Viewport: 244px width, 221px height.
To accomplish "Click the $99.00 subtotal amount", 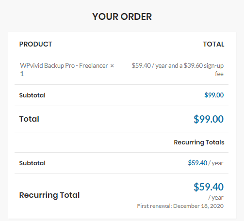I will point(214,95).
